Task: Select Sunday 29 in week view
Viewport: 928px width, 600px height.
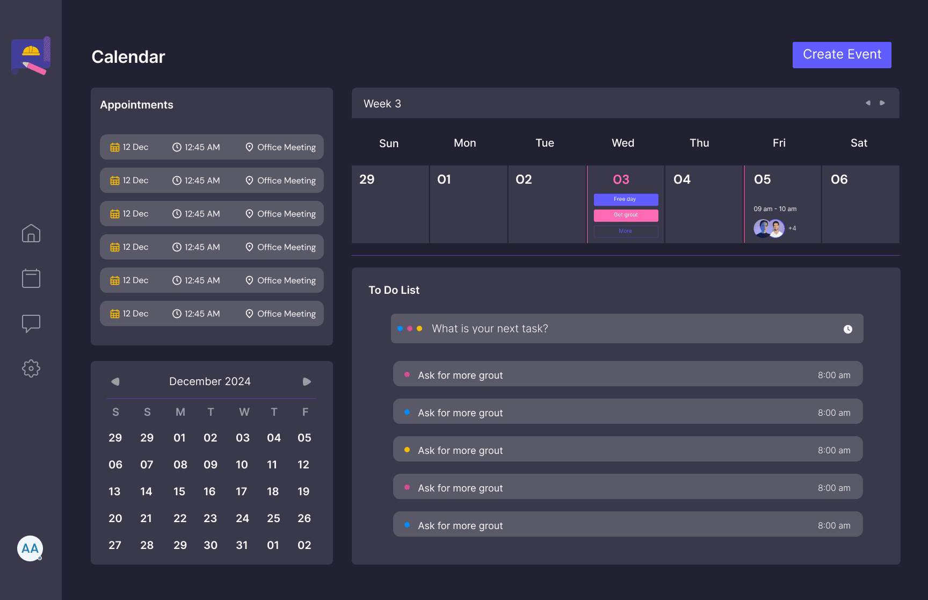Action: tap(390, 204)
